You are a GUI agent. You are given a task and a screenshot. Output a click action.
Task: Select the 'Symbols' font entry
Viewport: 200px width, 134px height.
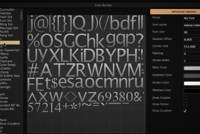point(5,80)
